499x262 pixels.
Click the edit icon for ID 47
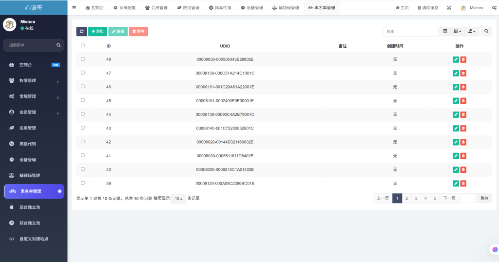tap(456, 73)
